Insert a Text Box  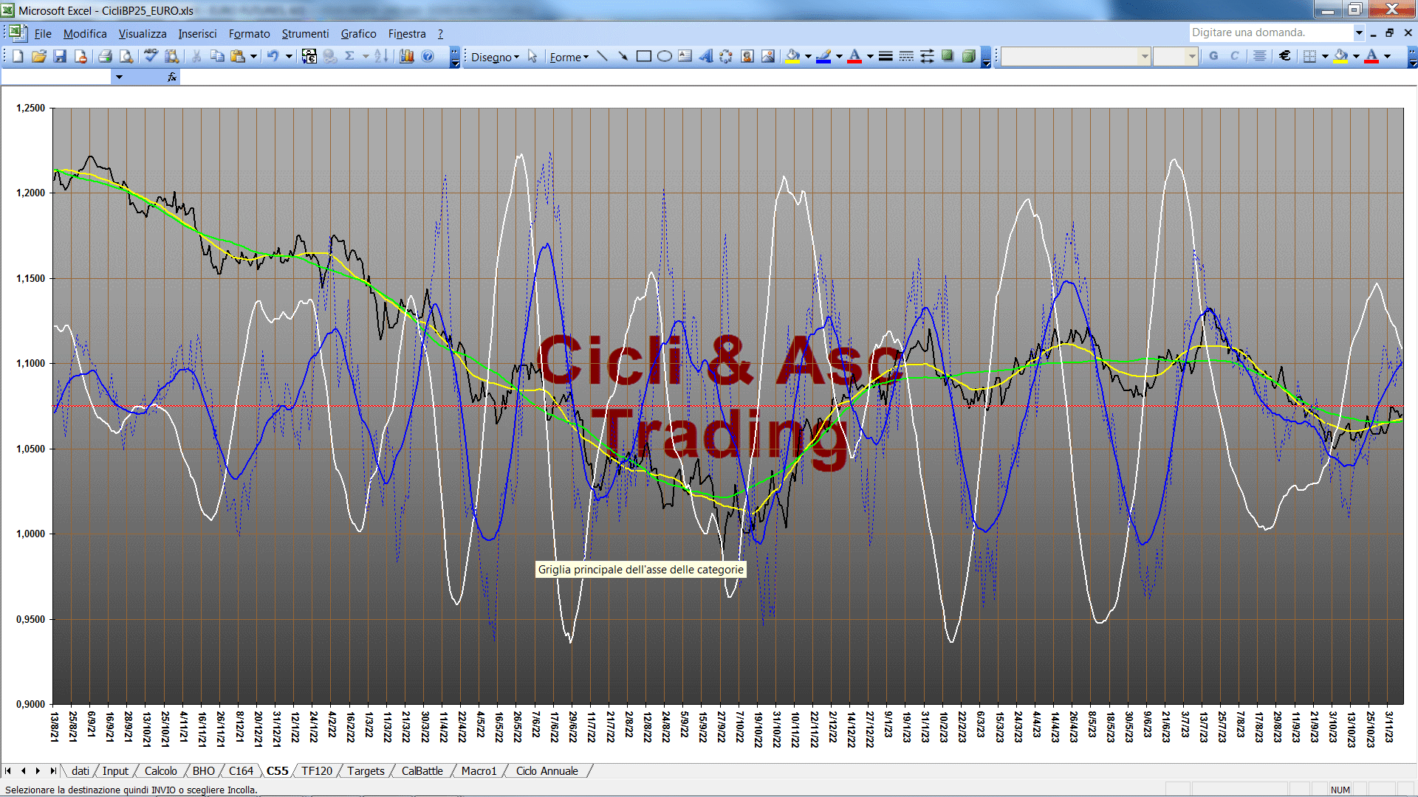685,56
